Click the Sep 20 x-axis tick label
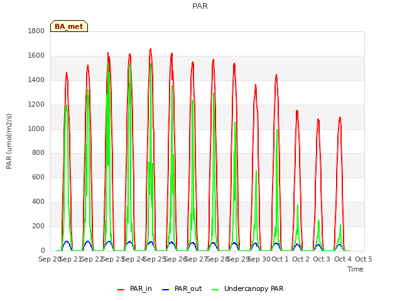 (x=50, y=259)
